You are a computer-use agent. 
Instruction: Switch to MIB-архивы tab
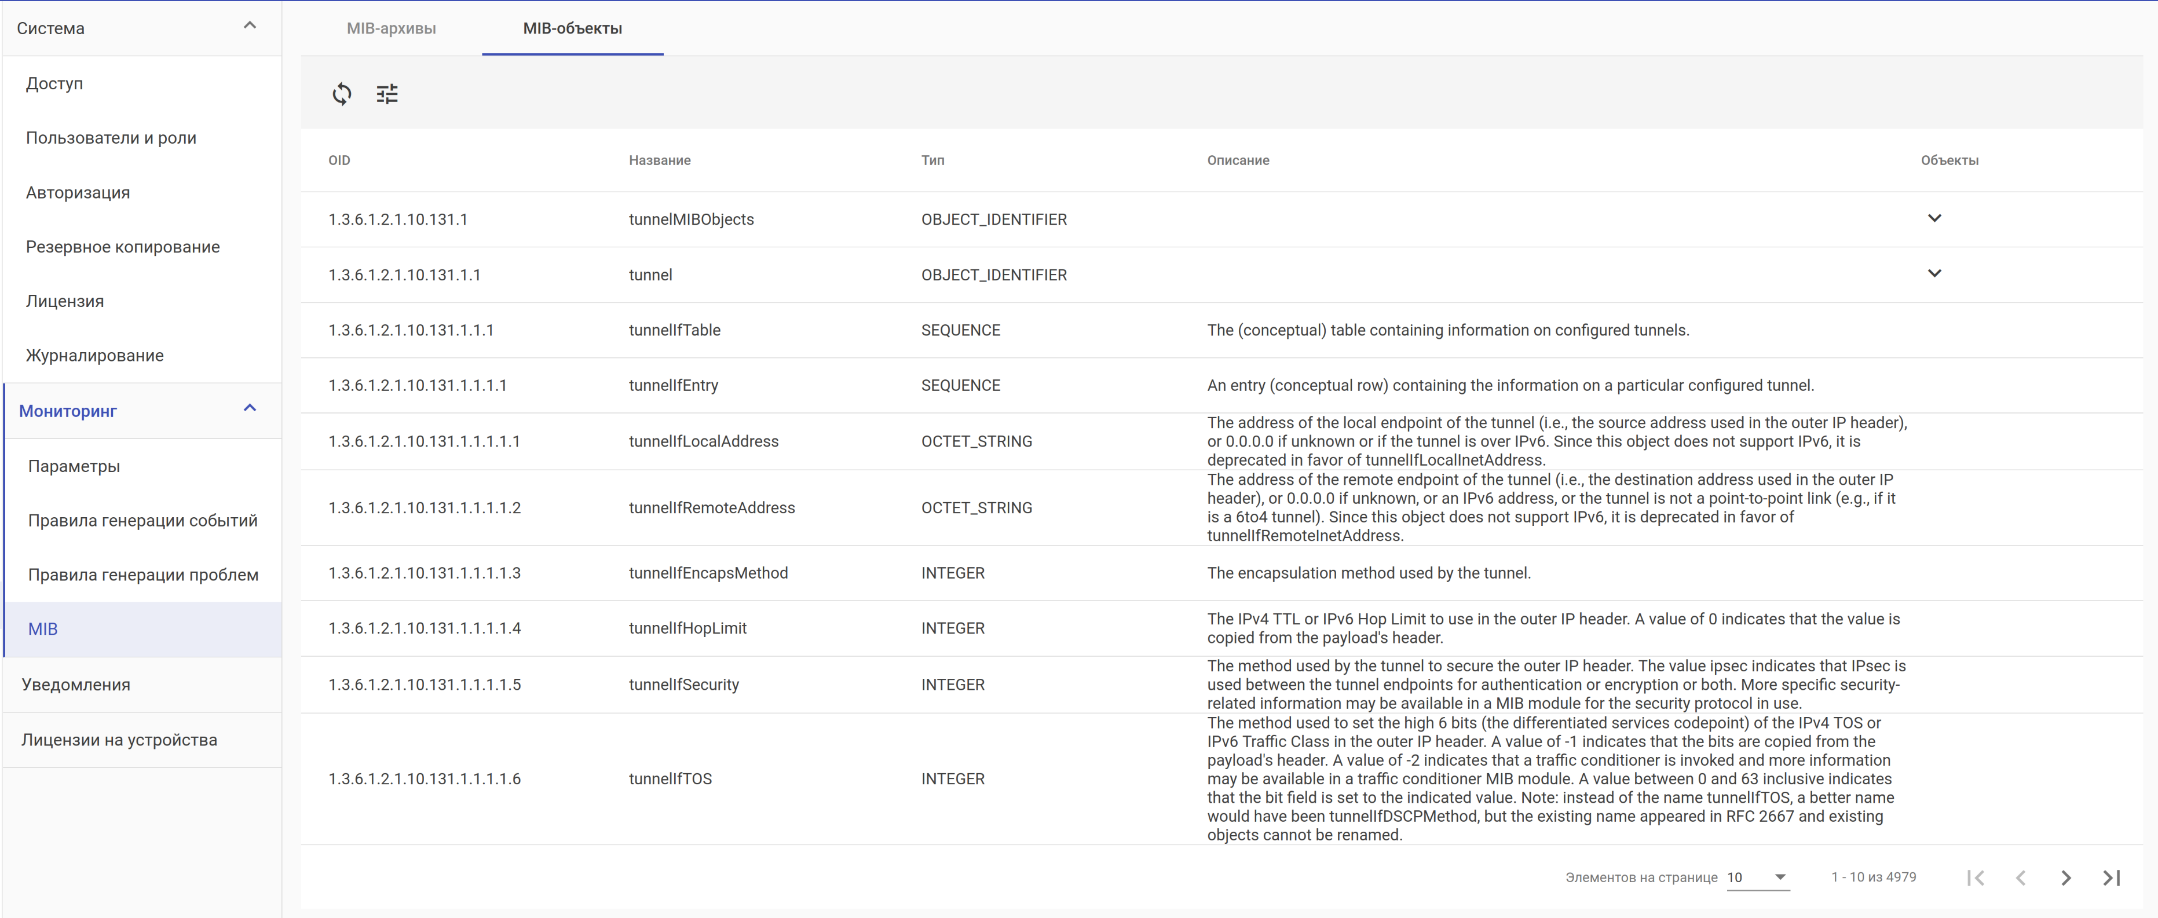[391, 28]
